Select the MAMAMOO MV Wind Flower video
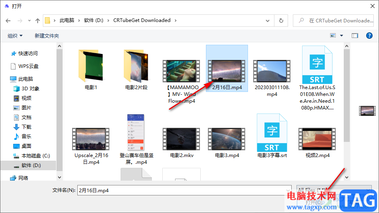The width and height of the screenshot is (379, 213). click(181, 82)
